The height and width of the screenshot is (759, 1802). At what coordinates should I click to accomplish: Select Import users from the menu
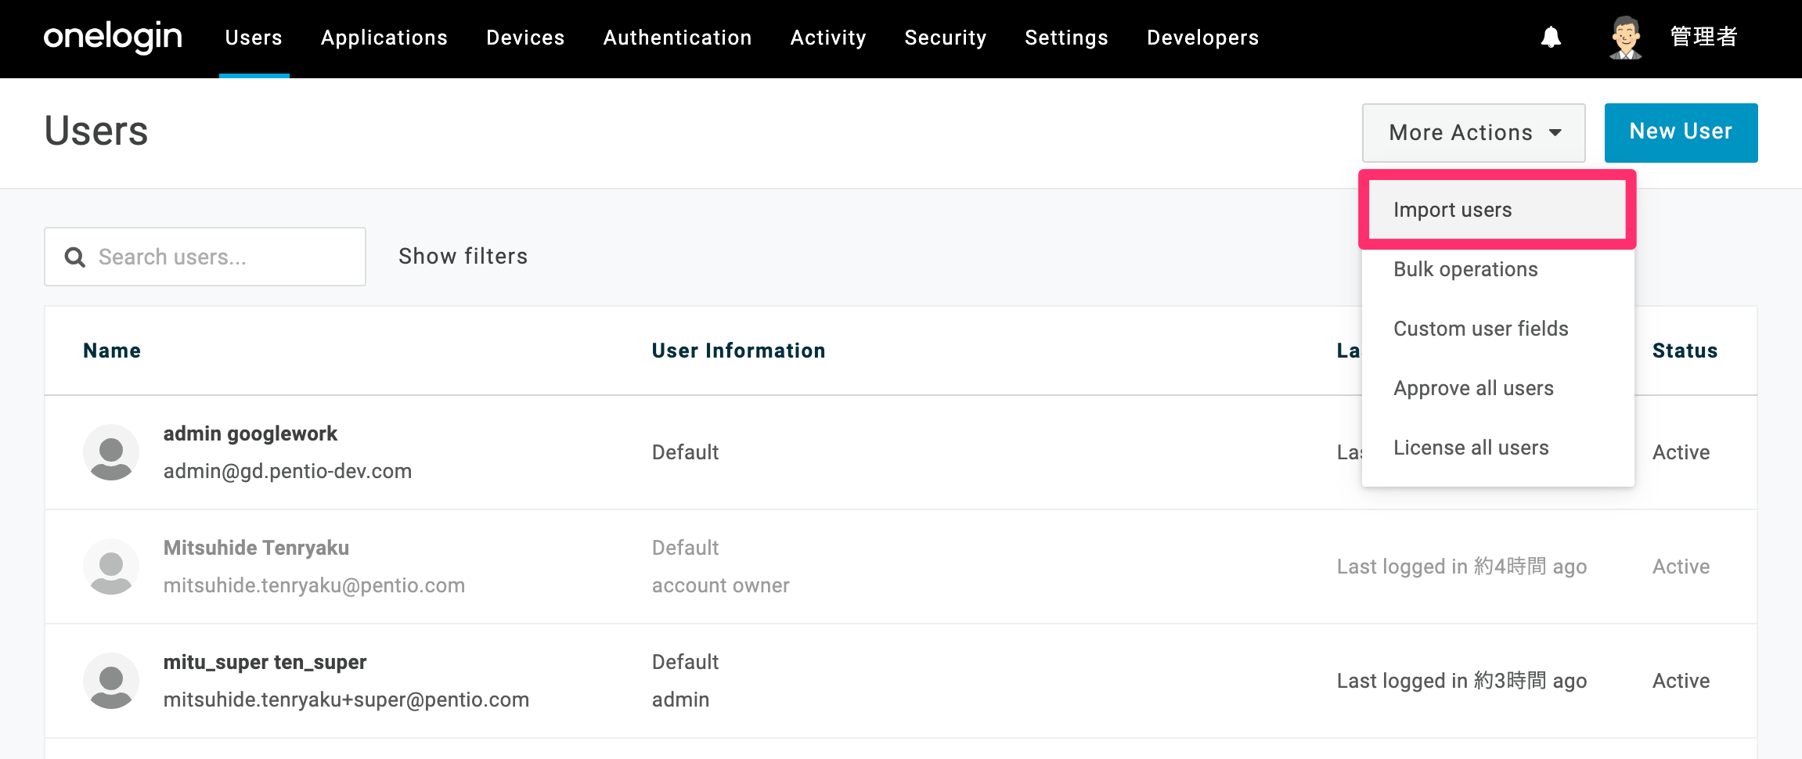pyautogui.click(x=1497, y=210)
